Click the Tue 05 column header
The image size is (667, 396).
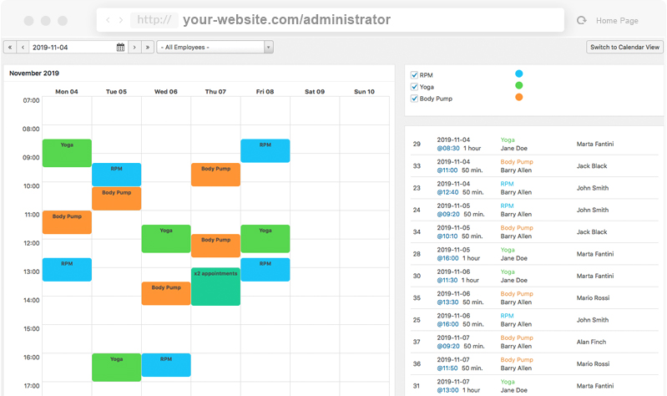tap(116, 92)
